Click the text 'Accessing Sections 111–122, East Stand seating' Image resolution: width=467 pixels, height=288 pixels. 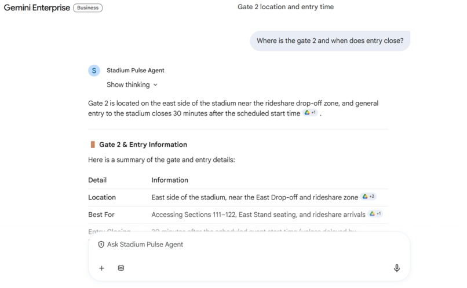pos(224,215)
